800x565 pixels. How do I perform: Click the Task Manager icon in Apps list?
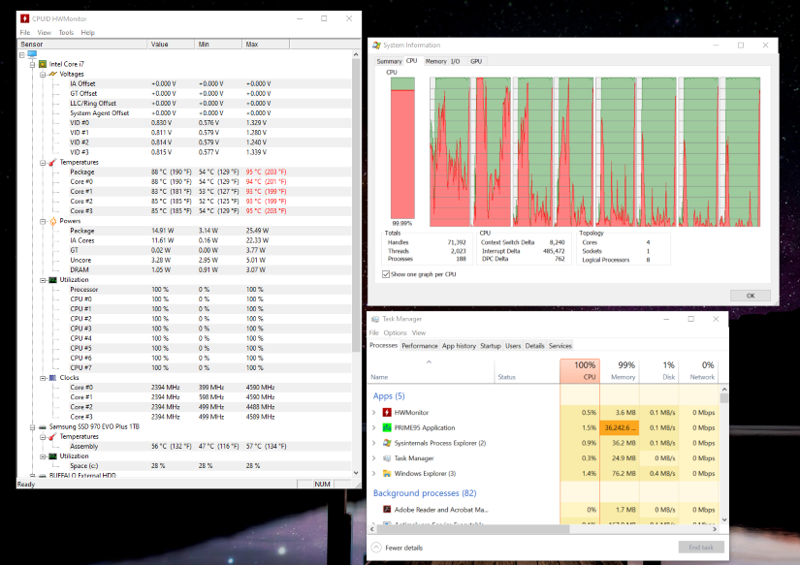point(387,458)
